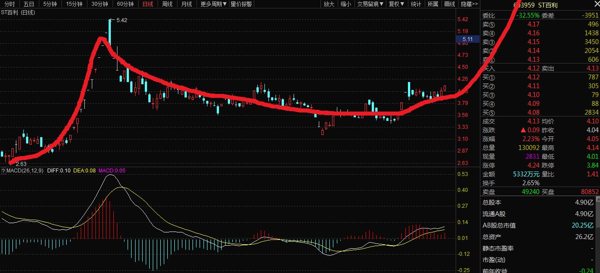The width and height of the screenshot is (600, 273).
Task: Click the purple MACD:0.05 value
Action: 112,170
